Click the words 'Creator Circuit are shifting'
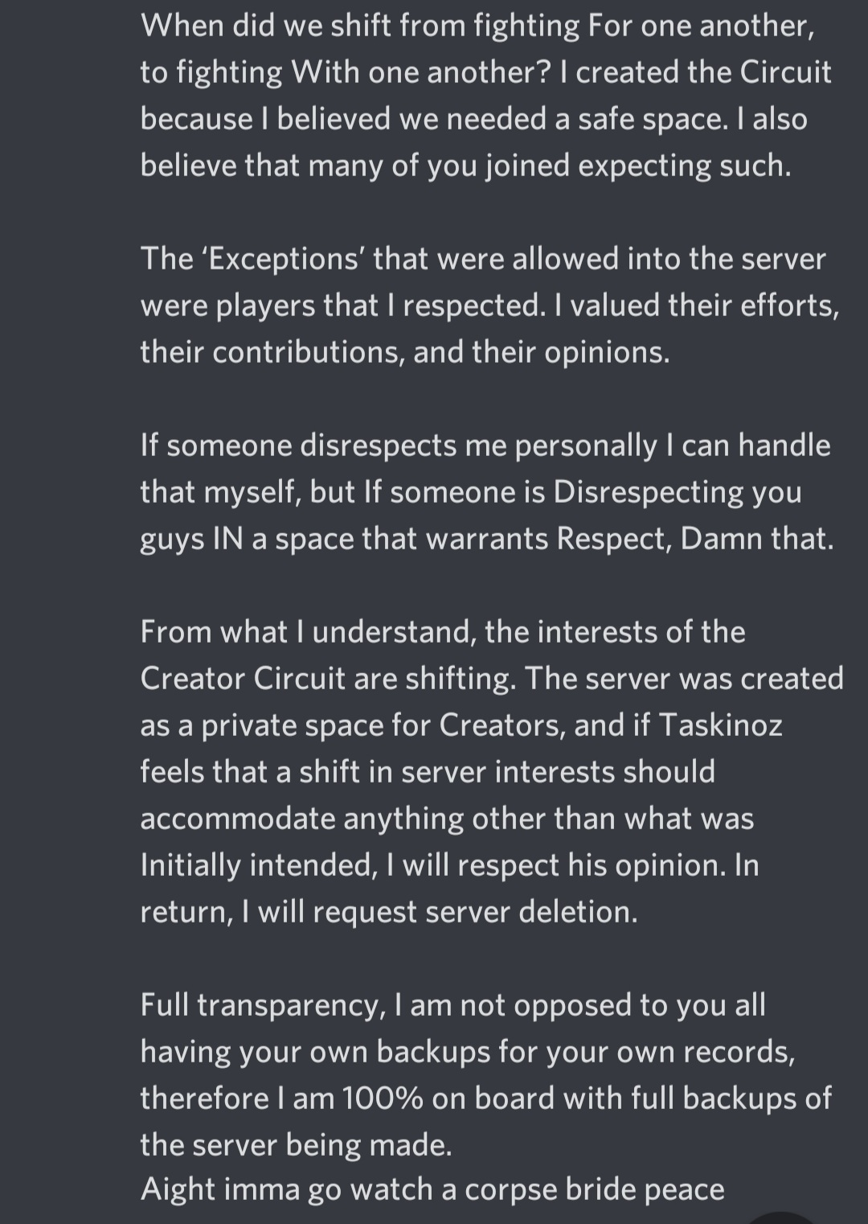The height and width of the screenshot is (1224, 868). pyautogui.click(x=327, y=679)
